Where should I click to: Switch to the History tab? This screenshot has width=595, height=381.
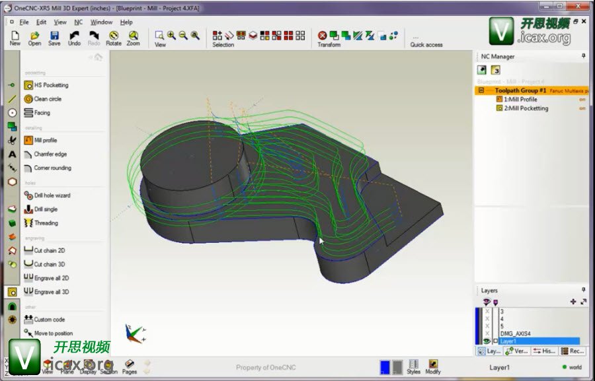tap(545, 351)
